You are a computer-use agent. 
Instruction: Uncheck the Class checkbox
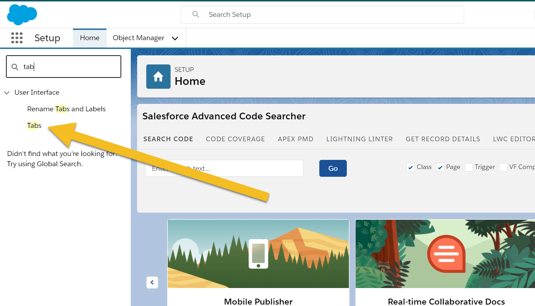tap(410, 167)
